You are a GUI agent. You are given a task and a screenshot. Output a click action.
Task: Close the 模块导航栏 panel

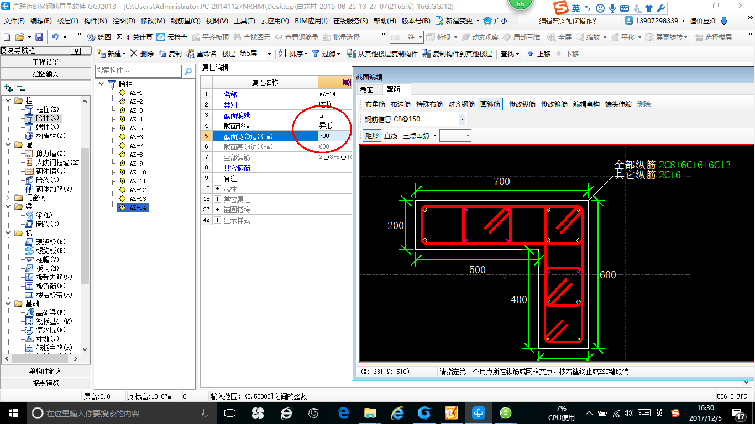coord(87,51)
